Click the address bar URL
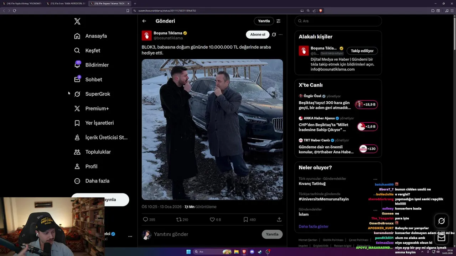Image resolution: width=456 pixels, height=256 pixels. 167,11
